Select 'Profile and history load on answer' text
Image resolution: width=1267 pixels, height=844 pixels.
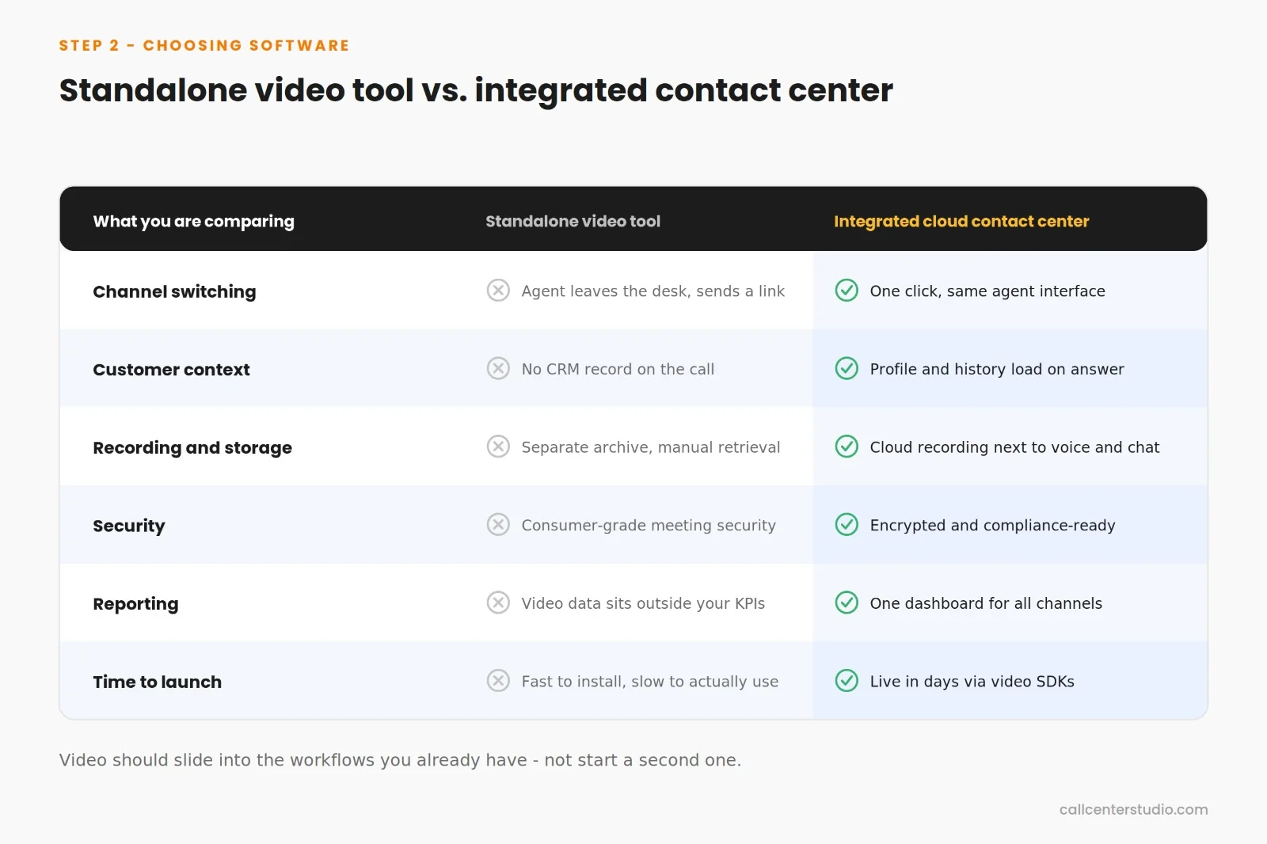[997, 369]
